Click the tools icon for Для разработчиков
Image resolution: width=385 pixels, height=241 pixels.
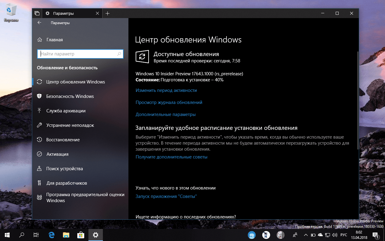pos(39,183)
